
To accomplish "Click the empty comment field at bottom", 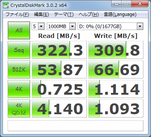I will [75, 126].
